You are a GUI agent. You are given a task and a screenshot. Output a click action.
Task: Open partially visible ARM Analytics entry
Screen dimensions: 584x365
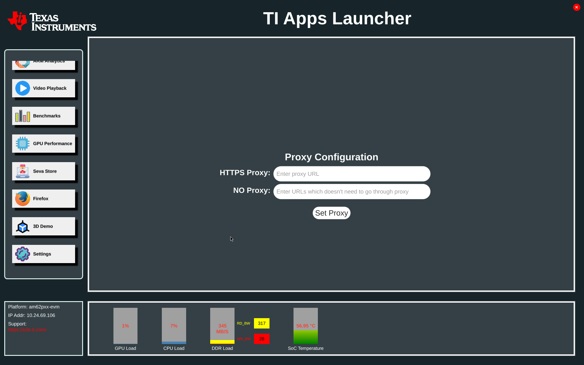tap(43, 65)
